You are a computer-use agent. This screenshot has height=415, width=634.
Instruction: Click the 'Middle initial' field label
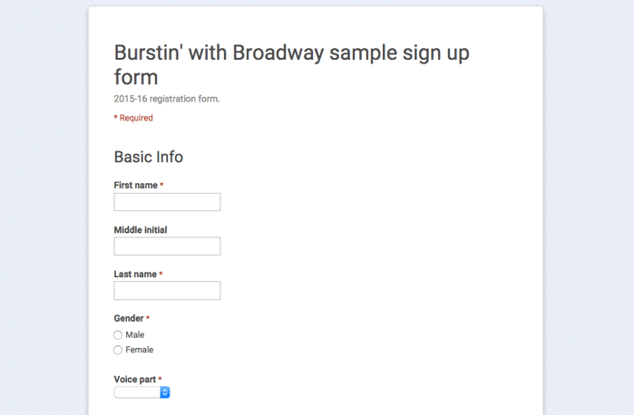pyautogui.click(x=141, y=230)
